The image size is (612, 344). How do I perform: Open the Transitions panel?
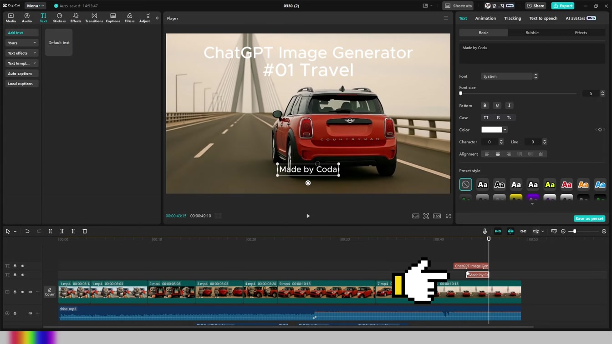[x=94, y=18]
